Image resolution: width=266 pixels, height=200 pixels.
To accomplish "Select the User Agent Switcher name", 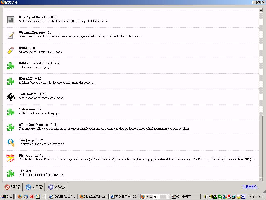I will 34,17.
